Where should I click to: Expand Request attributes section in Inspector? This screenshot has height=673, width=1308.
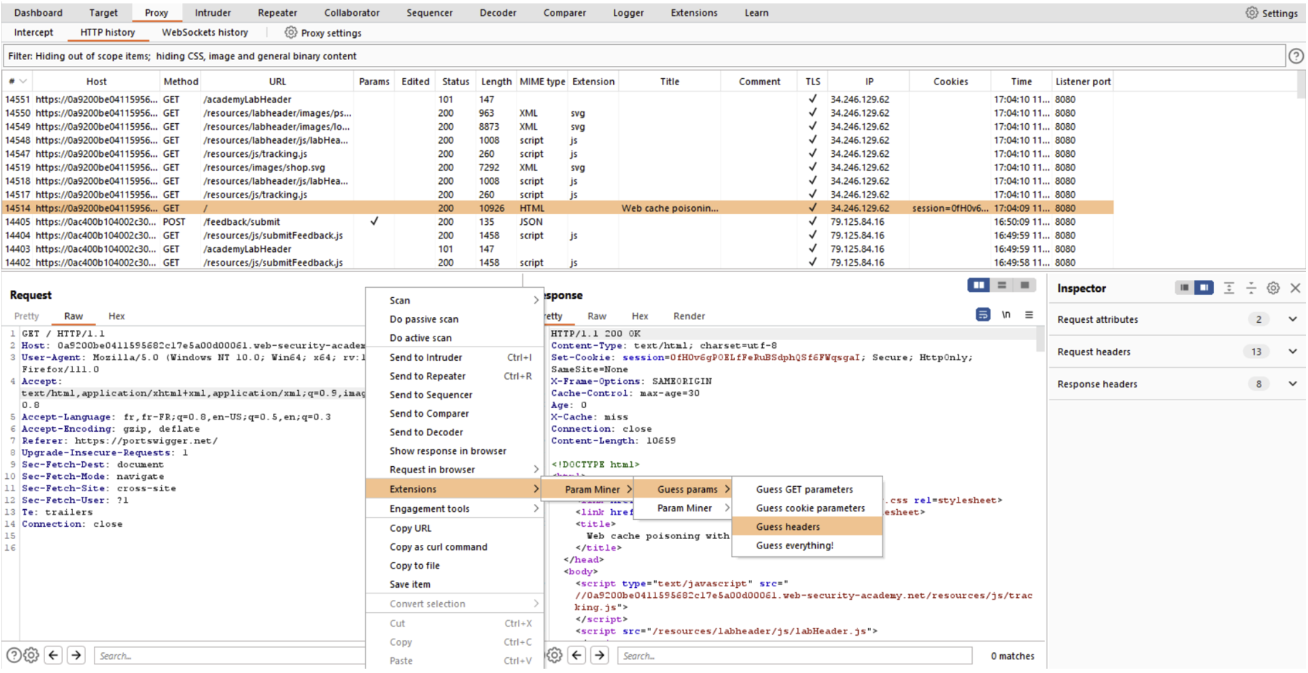pyautogui.click(x=1292, y=319)
